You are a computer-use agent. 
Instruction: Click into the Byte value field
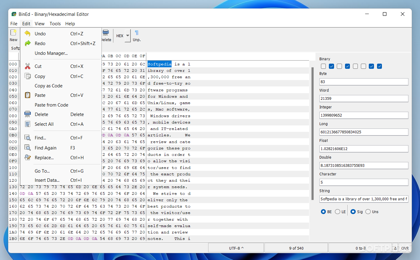364,82
